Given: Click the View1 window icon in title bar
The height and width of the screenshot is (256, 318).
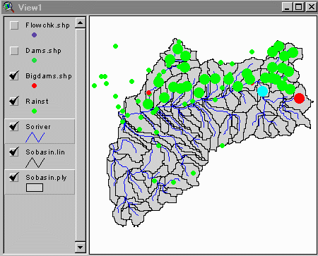Looking at the screenshot, I should tap(9, 7).
